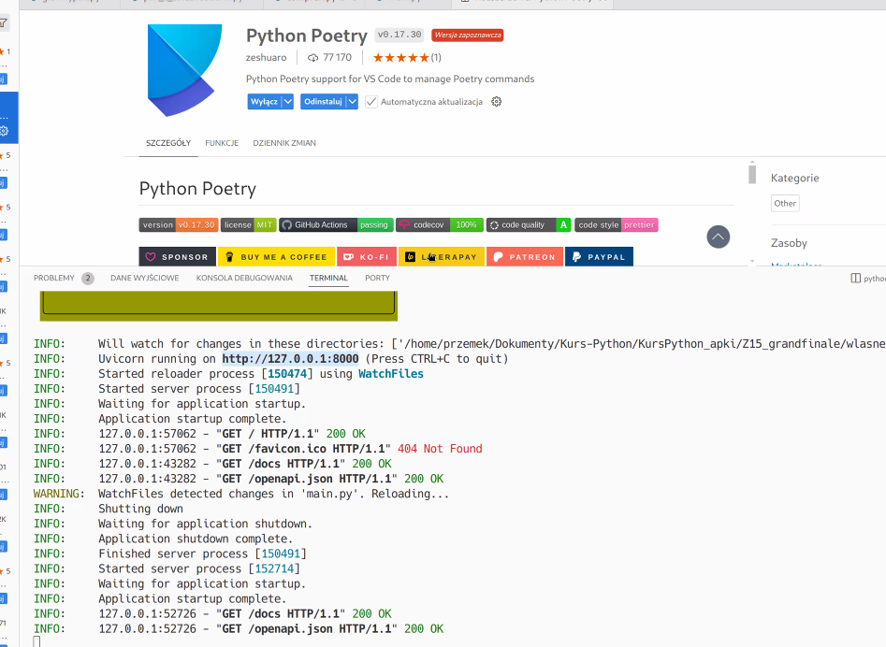Click the Wyłącz button
This screenshot has height=647, width=886.
[x=264, y=102]
